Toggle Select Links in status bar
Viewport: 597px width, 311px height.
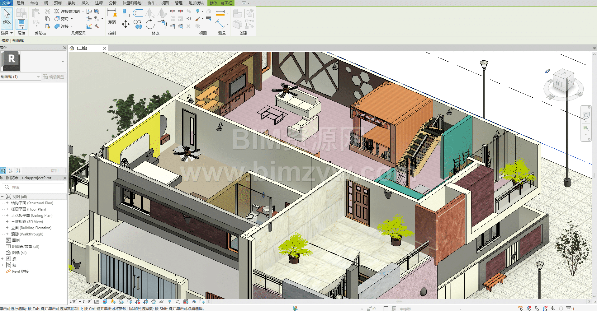click(x=521, y=309)
